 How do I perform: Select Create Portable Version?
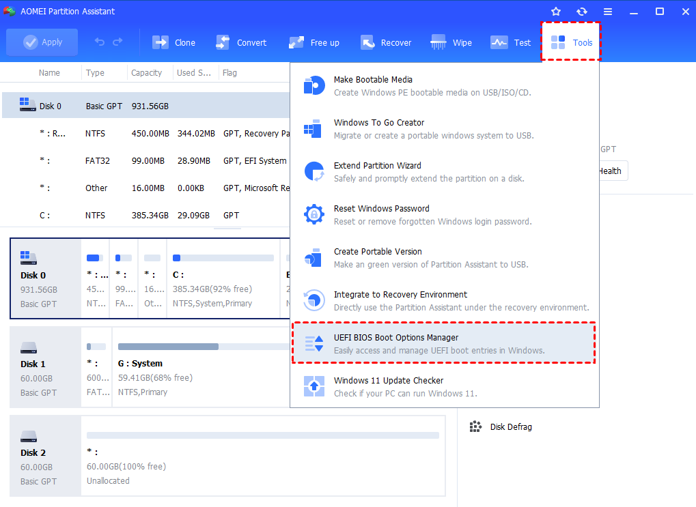[x=378, y=257]
